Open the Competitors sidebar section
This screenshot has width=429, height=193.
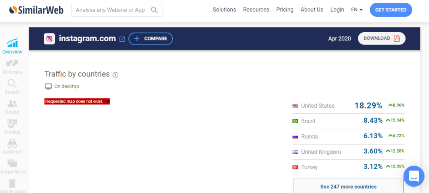point(12,166)
